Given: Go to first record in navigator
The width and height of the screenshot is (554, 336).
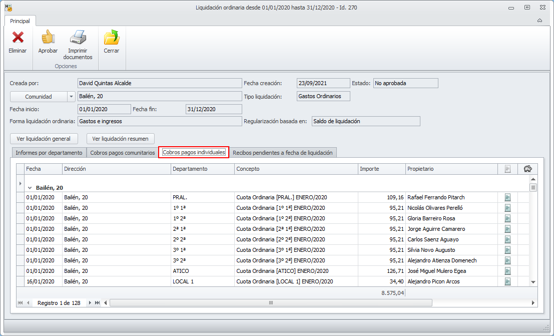Looking at the screenshot, I should [x=20, y=303].
